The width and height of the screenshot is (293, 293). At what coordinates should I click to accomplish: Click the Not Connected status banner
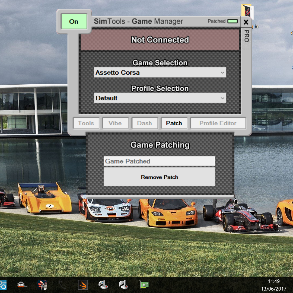point(160,40)
